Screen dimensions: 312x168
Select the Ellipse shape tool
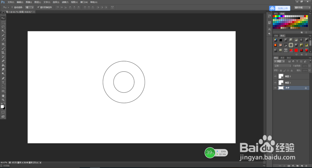(3, 91)
